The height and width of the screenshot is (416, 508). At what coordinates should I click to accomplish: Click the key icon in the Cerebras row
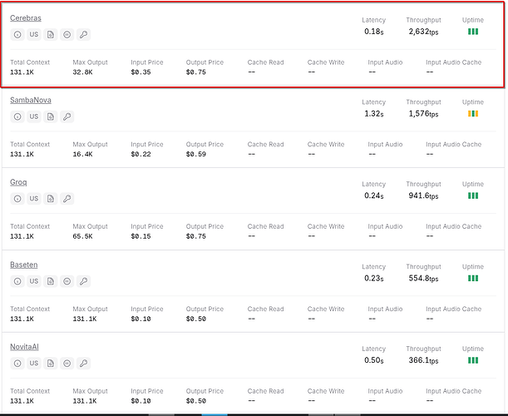84,34
